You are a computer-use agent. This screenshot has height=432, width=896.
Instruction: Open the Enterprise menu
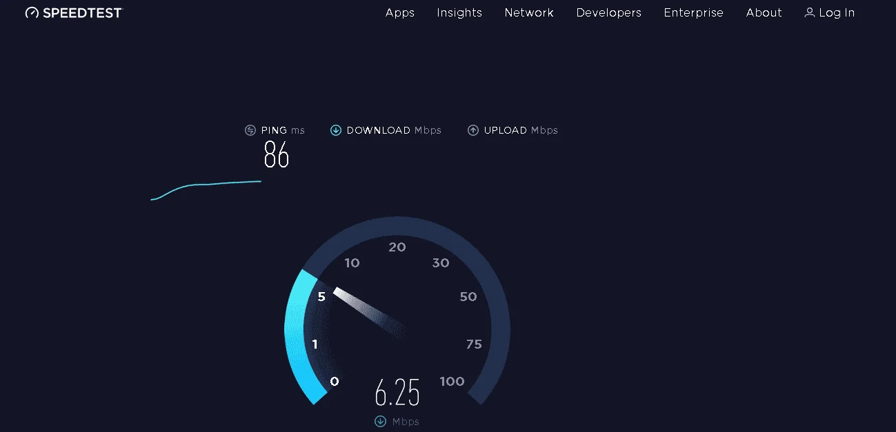[694, 12]
